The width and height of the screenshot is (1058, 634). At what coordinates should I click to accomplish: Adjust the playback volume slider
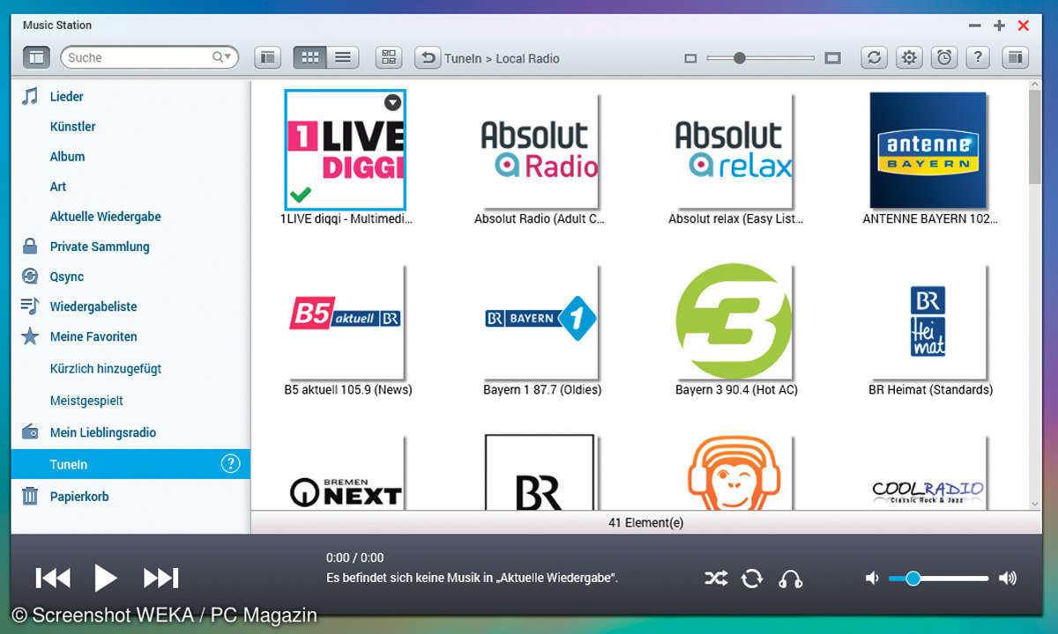pos(938,579)
